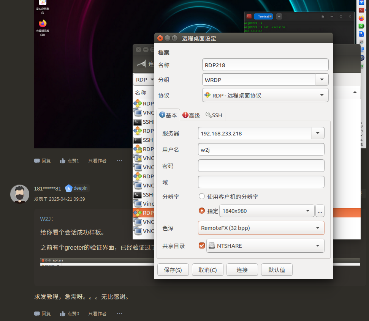Click the sort arrow in Remmina list header

point(355,92)
